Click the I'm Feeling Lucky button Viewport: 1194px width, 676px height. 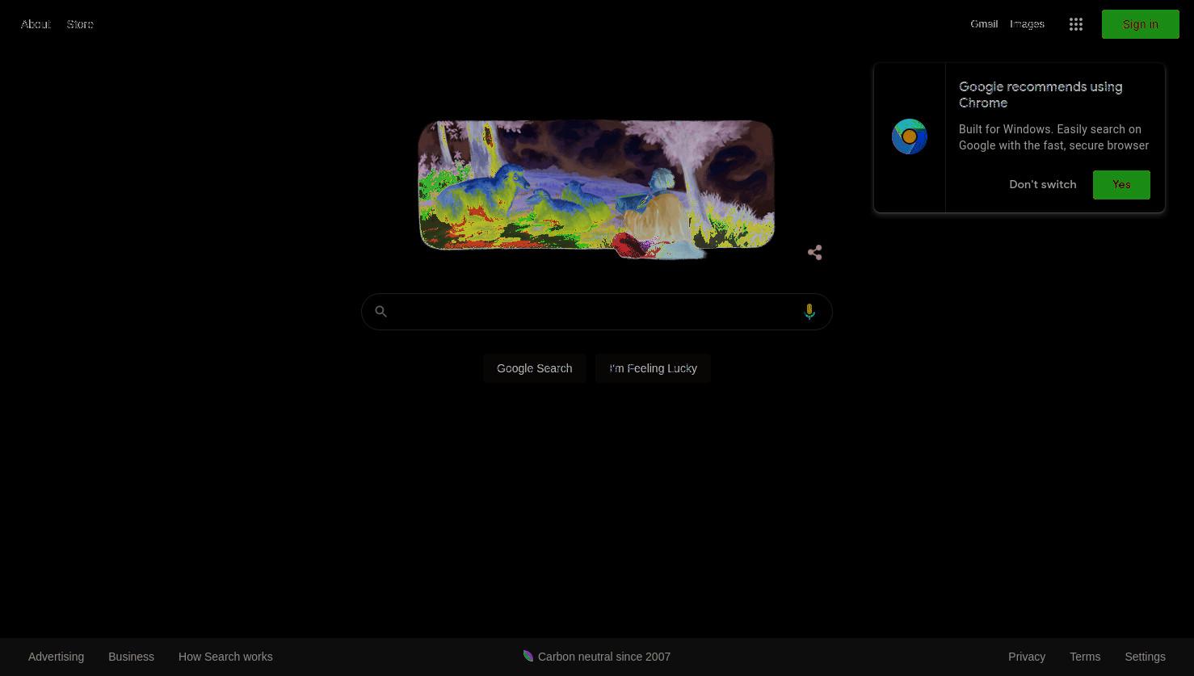[x=653, y=368]
